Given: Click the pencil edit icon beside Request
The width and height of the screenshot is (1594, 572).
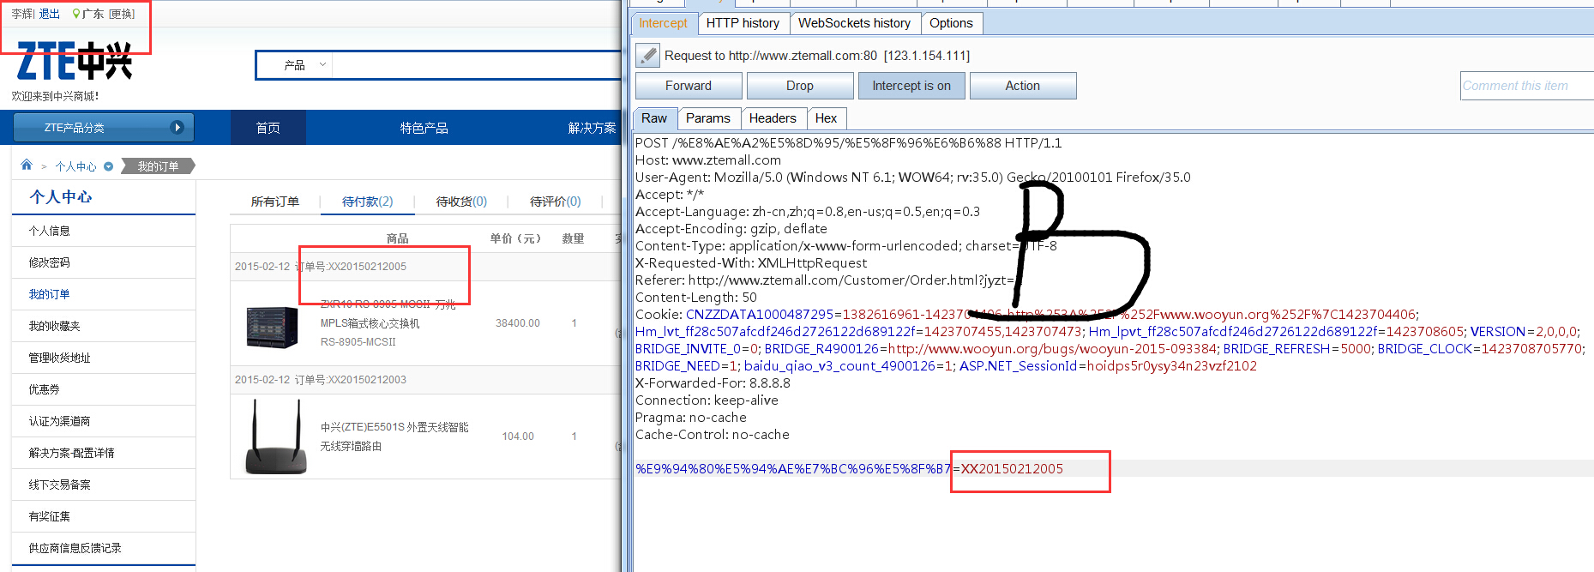Looking at the screenshot, I should click(x=647, y=56).
